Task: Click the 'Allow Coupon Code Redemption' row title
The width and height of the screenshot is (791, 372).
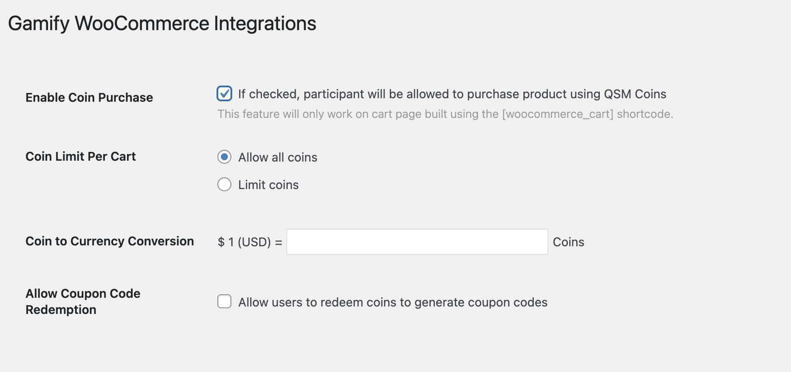Action: coord(83,293)
